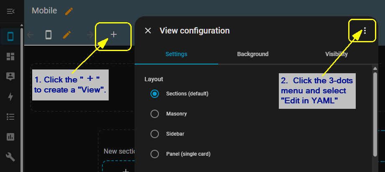385x172 pixels.
Task: Click the View configuration title
Action: coord(194,31)
